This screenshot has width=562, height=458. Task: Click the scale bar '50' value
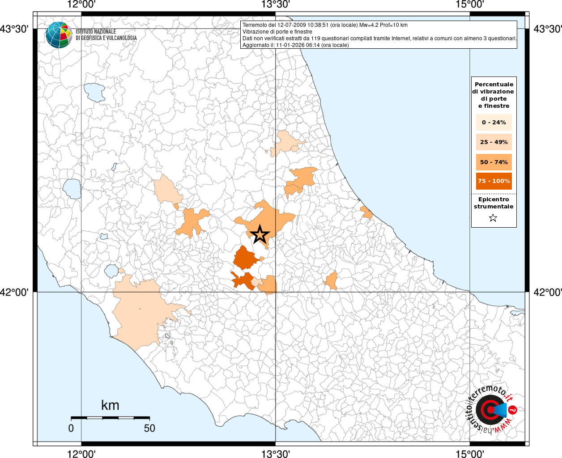click(x=149, y=428)
